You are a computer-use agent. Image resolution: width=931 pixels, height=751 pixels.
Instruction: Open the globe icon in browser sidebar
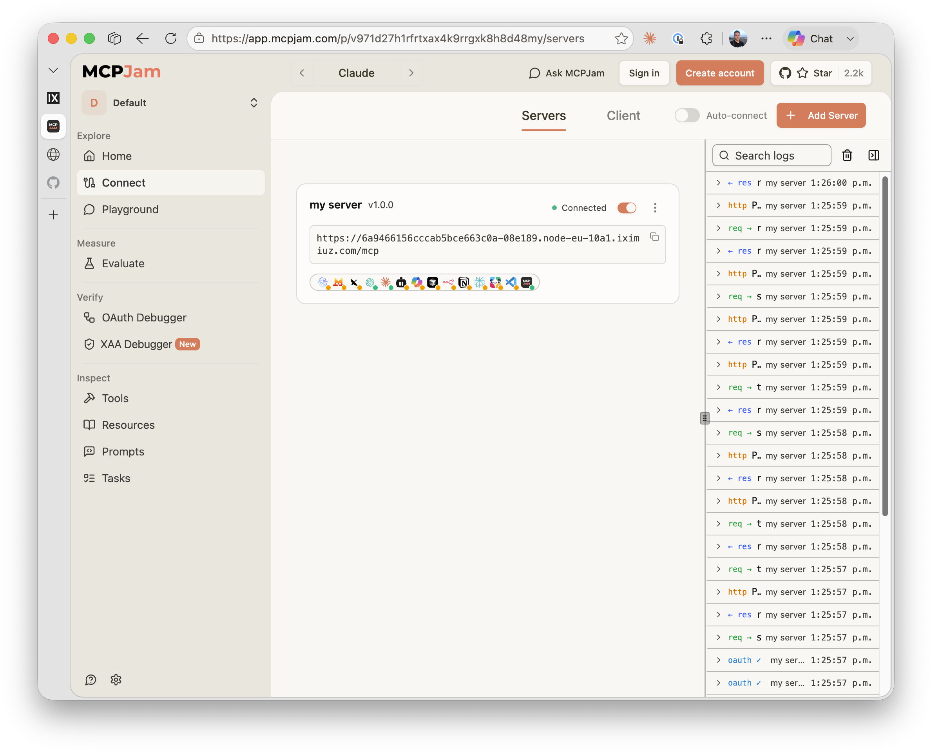[53, 154]
